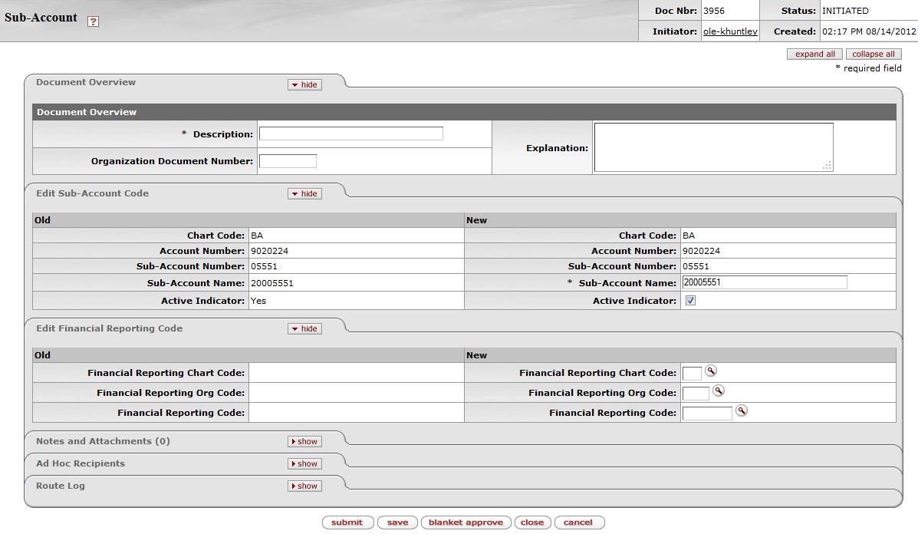Show the Ad Hoc Recipients section
Viewport: 918px width, 534px height.
pos(304,464)
